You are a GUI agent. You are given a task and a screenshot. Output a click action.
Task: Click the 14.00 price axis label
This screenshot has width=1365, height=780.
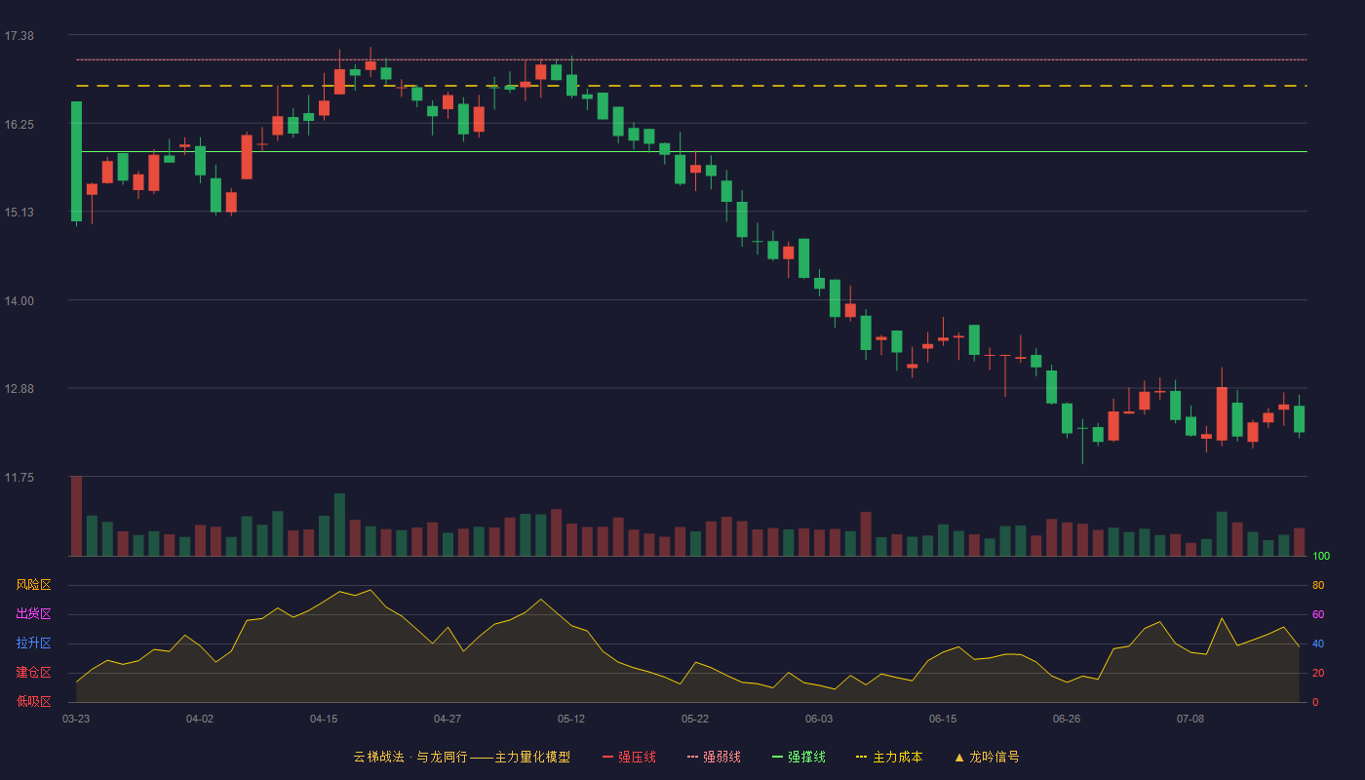click(x=19, y=301)
